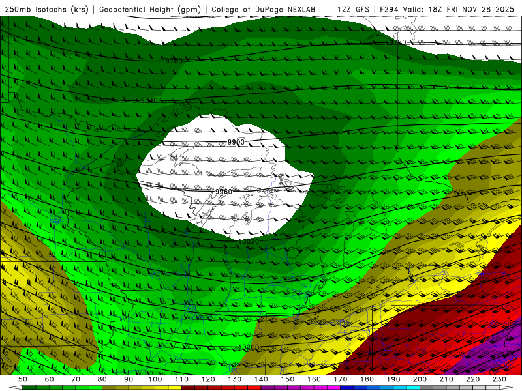
Task: Click the 10200 height contour label
Action: [249, 347]
